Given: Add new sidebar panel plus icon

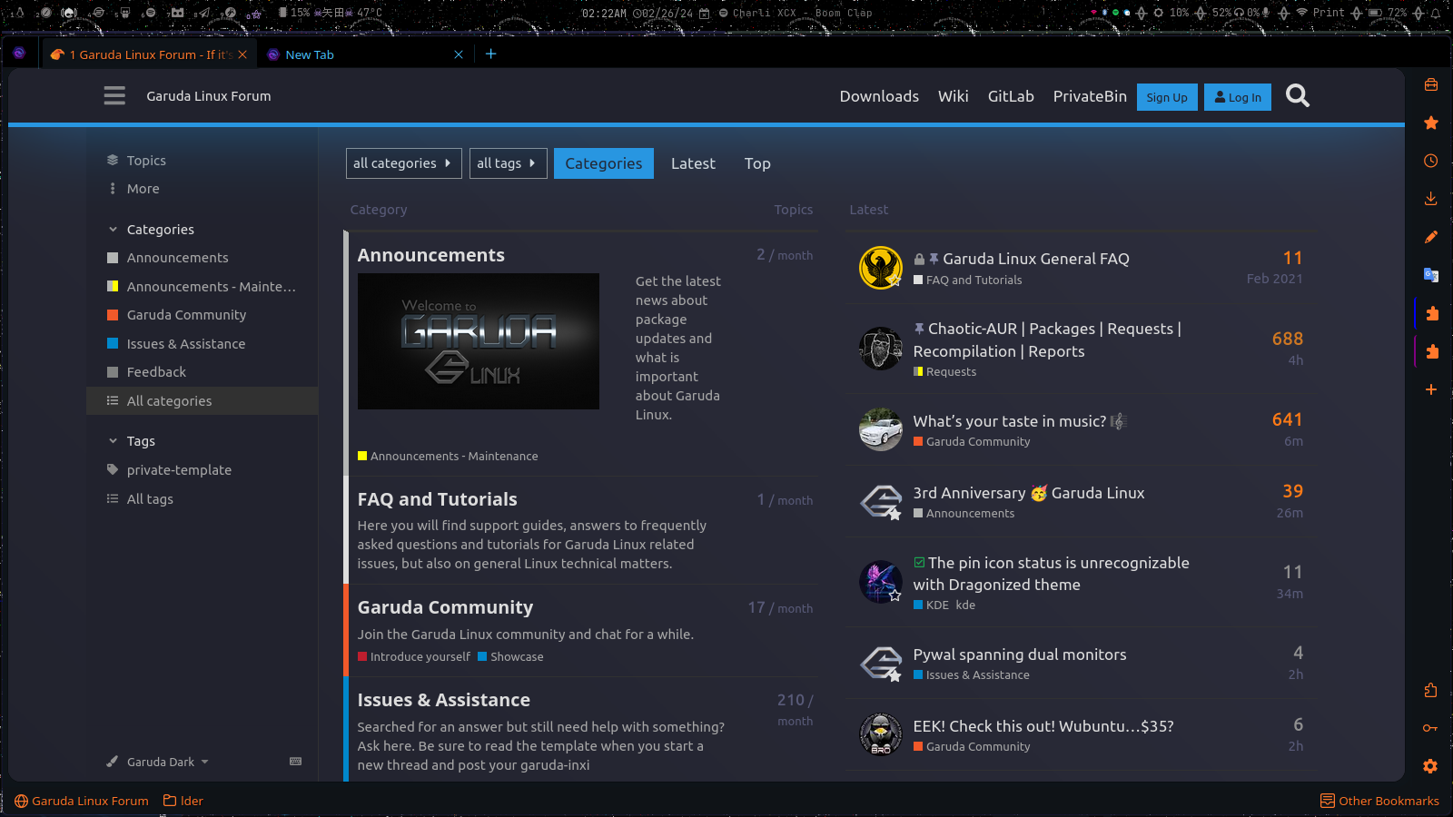Looking at the screenshot, I should [x=1431, y=389].
